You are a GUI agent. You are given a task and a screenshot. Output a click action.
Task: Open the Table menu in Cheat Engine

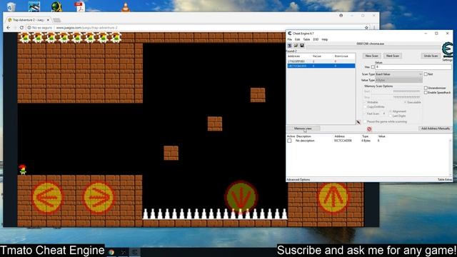click(306, 39)
